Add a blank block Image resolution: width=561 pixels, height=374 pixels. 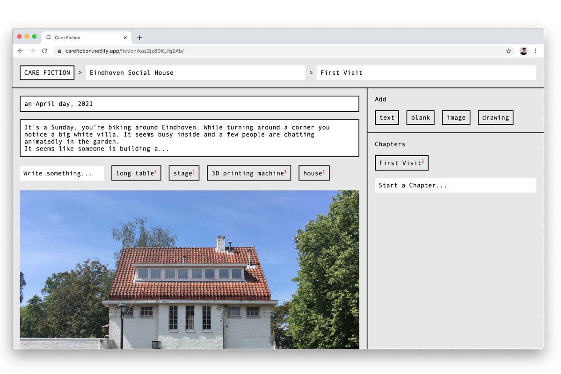click(420, 118)
